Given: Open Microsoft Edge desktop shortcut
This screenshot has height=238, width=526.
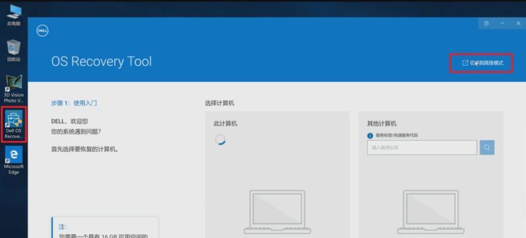Looking at the screenshot, I should tap(14, 160).
